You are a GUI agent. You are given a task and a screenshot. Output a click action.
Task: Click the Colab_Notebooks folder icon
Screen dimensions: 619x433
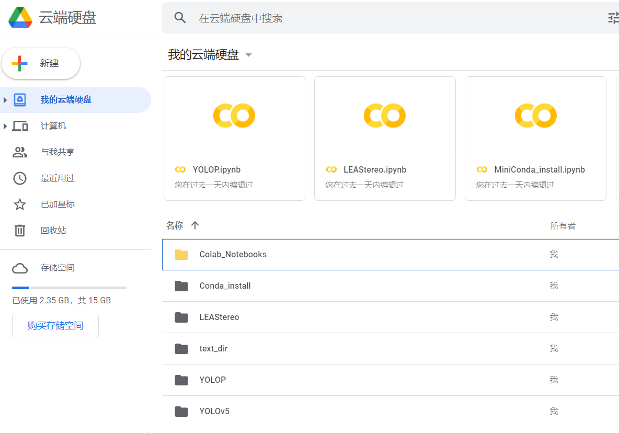point(181,254)
